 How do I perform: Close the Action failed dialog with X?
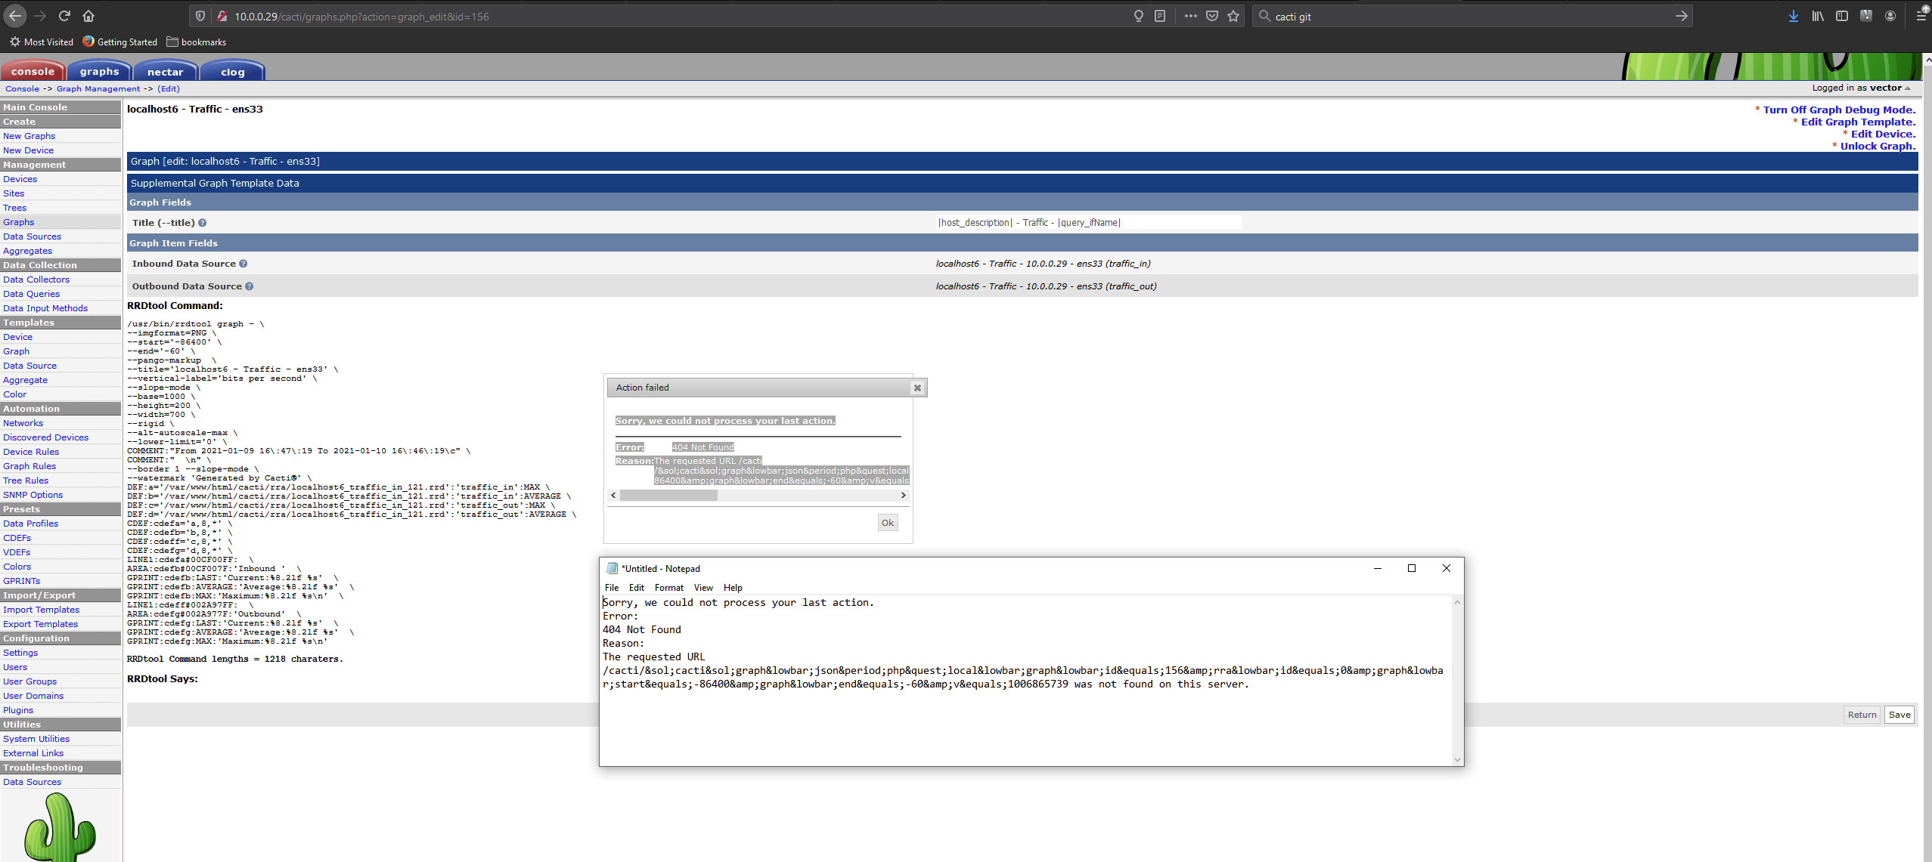pos(917,388)
